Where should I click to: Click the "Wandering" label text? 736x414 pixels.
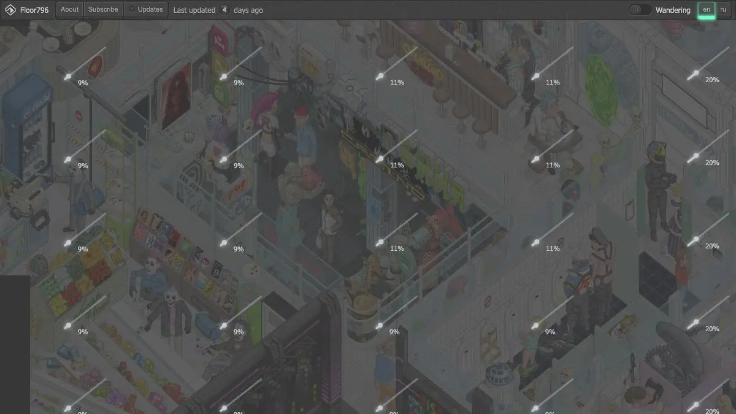pos(673,10)
